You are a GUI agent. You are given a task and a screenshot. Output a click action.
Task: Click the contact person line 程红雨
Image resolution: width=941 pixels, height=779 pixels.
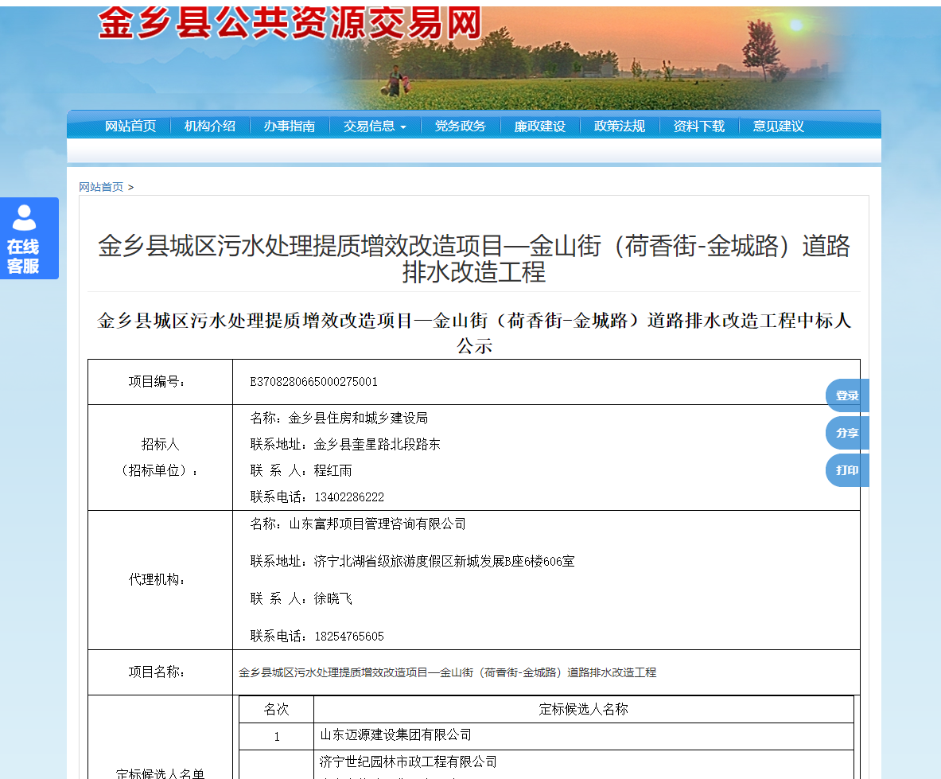pyautogui.click(x=301, y=470)
